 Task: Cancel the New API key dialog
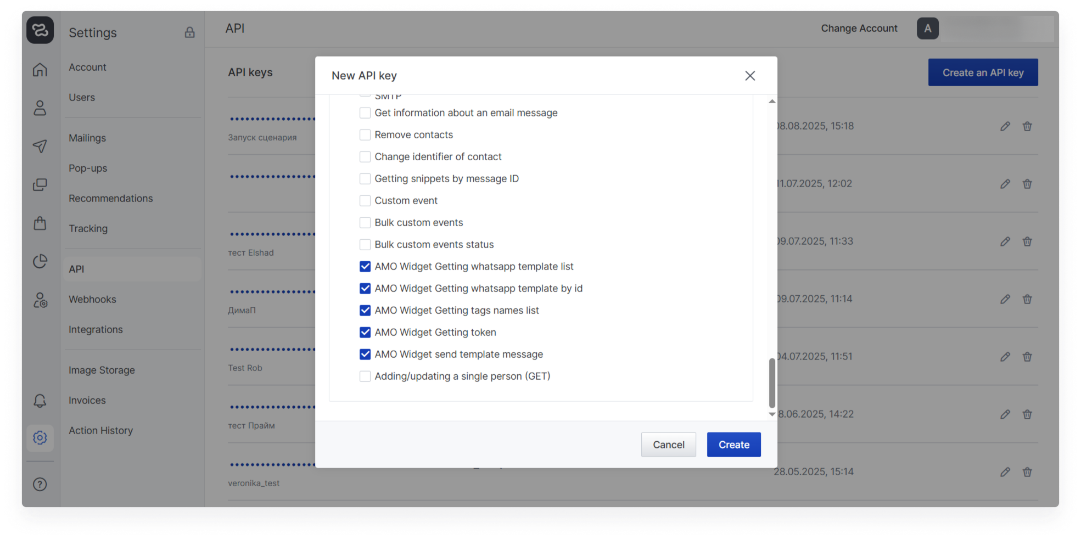[668, 445]
